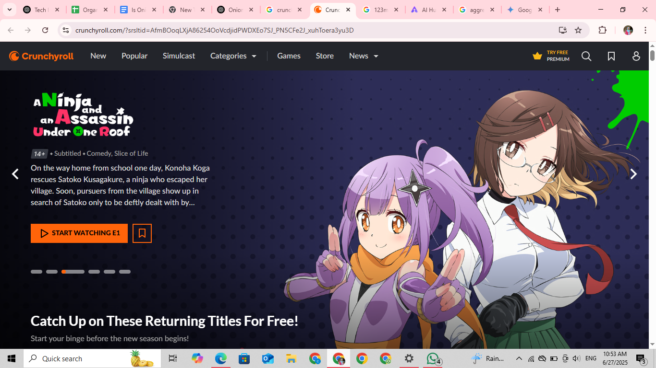Viewport: 656px width, 368px height.
Task: Open the watchlist bookmark icon in header
Action: (x=611, y=56)
